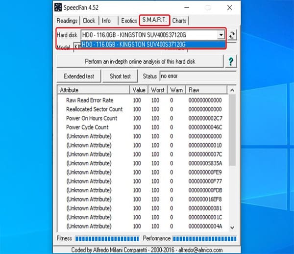Click the SpeedFan fan icon in title bar
The image size is (294, 254).
tap(58, 7)
